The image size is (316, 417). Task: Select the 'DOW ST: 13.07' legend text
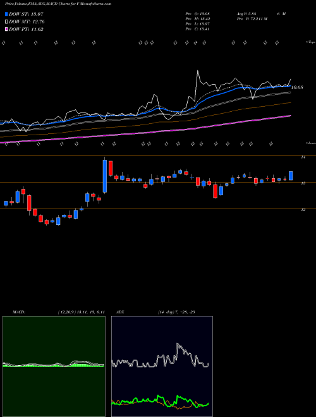(26, 14)
